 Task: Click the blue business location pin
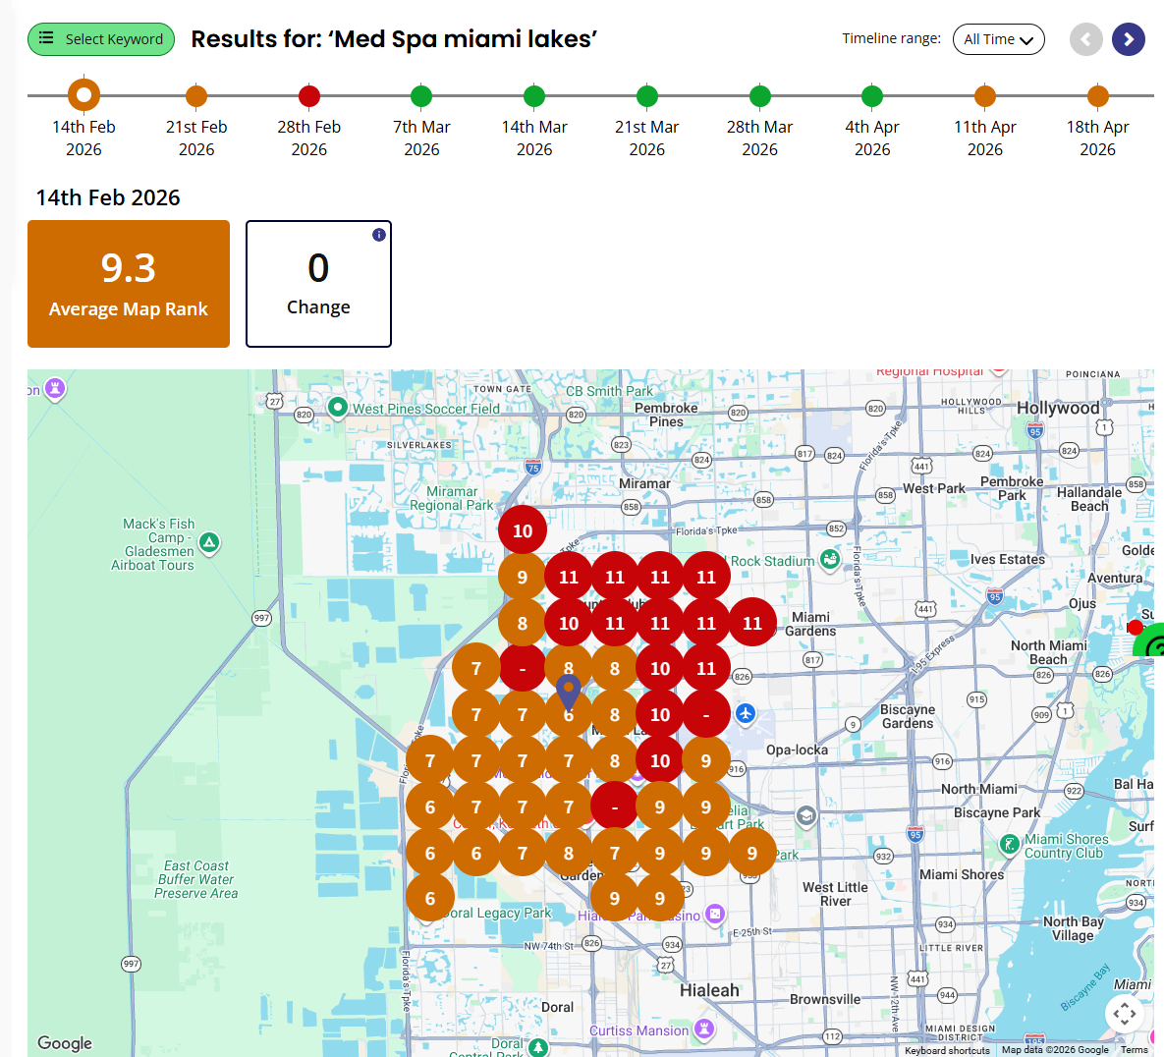coord(569,693)
